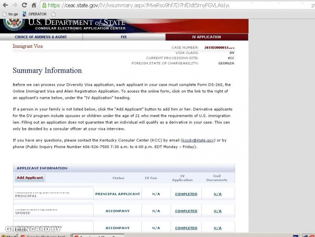Screen dimensions: 315x237
Task: Open COMPLETED IV application for spouse
Action: click(x=186, y=211)
